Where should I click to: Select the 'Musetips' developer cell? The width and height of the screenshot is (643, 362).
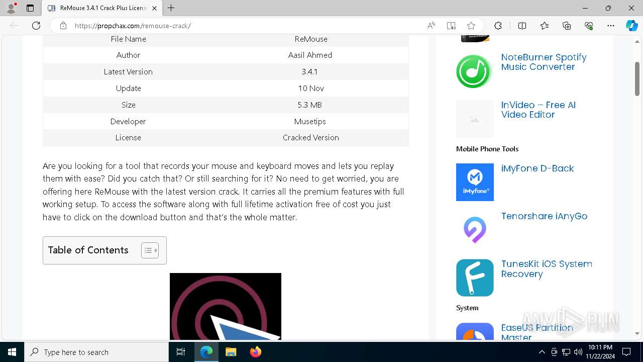[310, 122]
